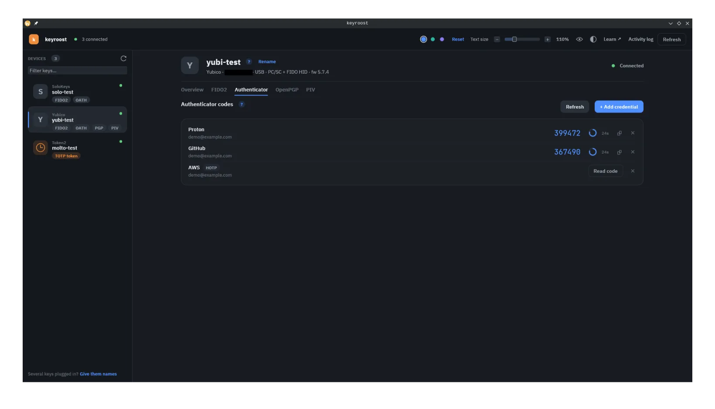
Task: Decrease text size with minus button
Action: click(497, 39)
